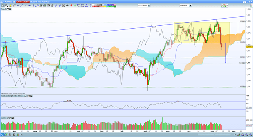
Task: Select the diagonal trend line tool
Action: 22,6
